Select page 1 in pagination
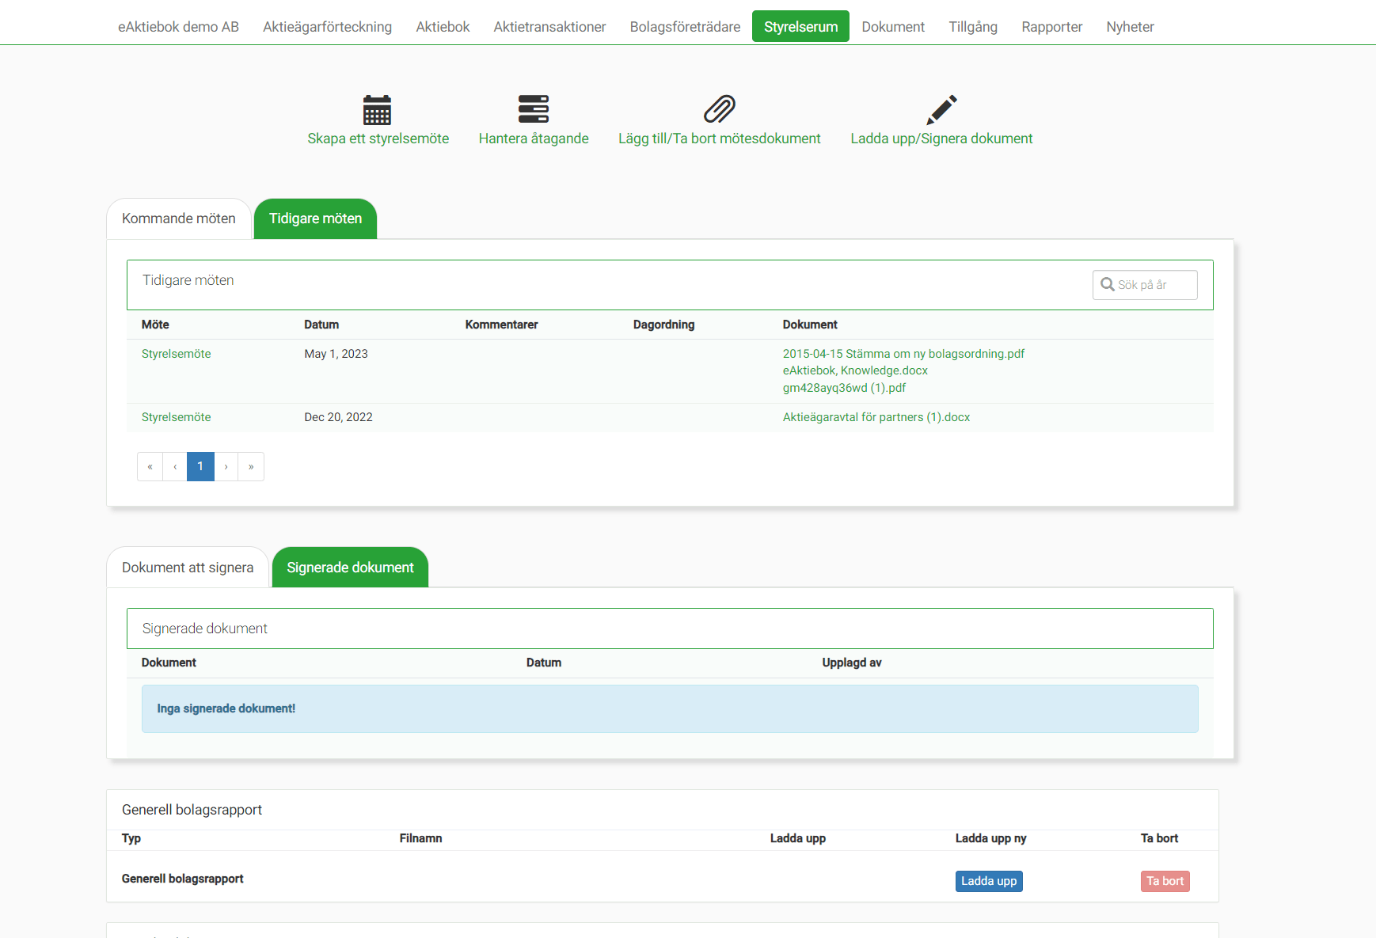This screenshot has height=938, width=1376. pyautogui.click(x=200, y=467)
